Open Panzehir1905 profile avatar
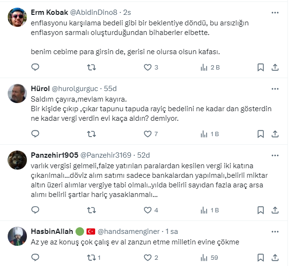This screenshot has width=298, height=266. click(x=18, y=160)
